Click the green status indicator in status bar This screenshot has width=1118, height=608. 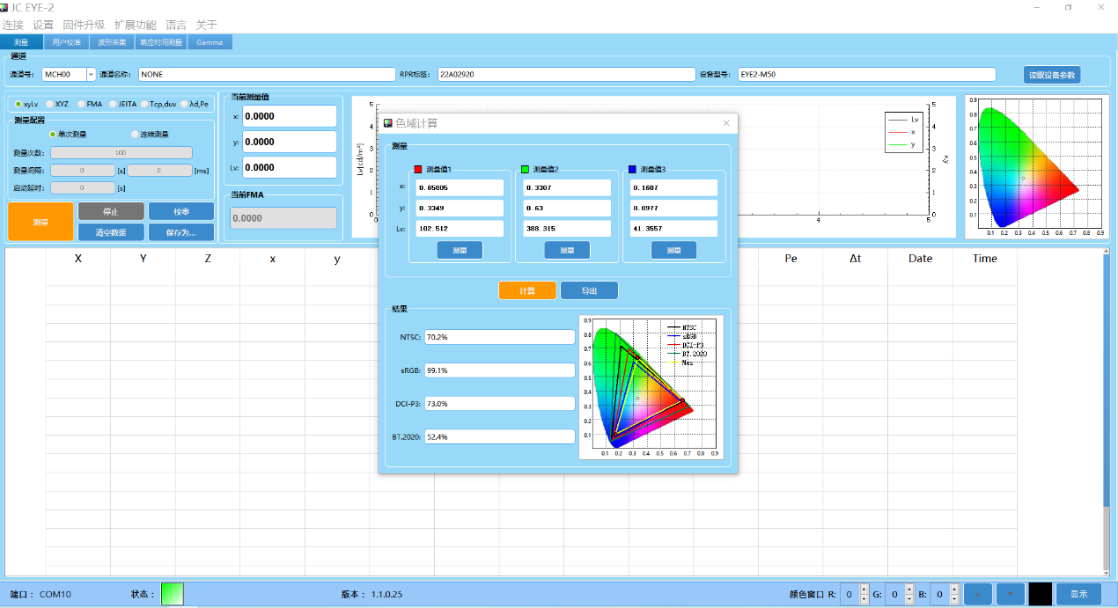click(173, 594)
